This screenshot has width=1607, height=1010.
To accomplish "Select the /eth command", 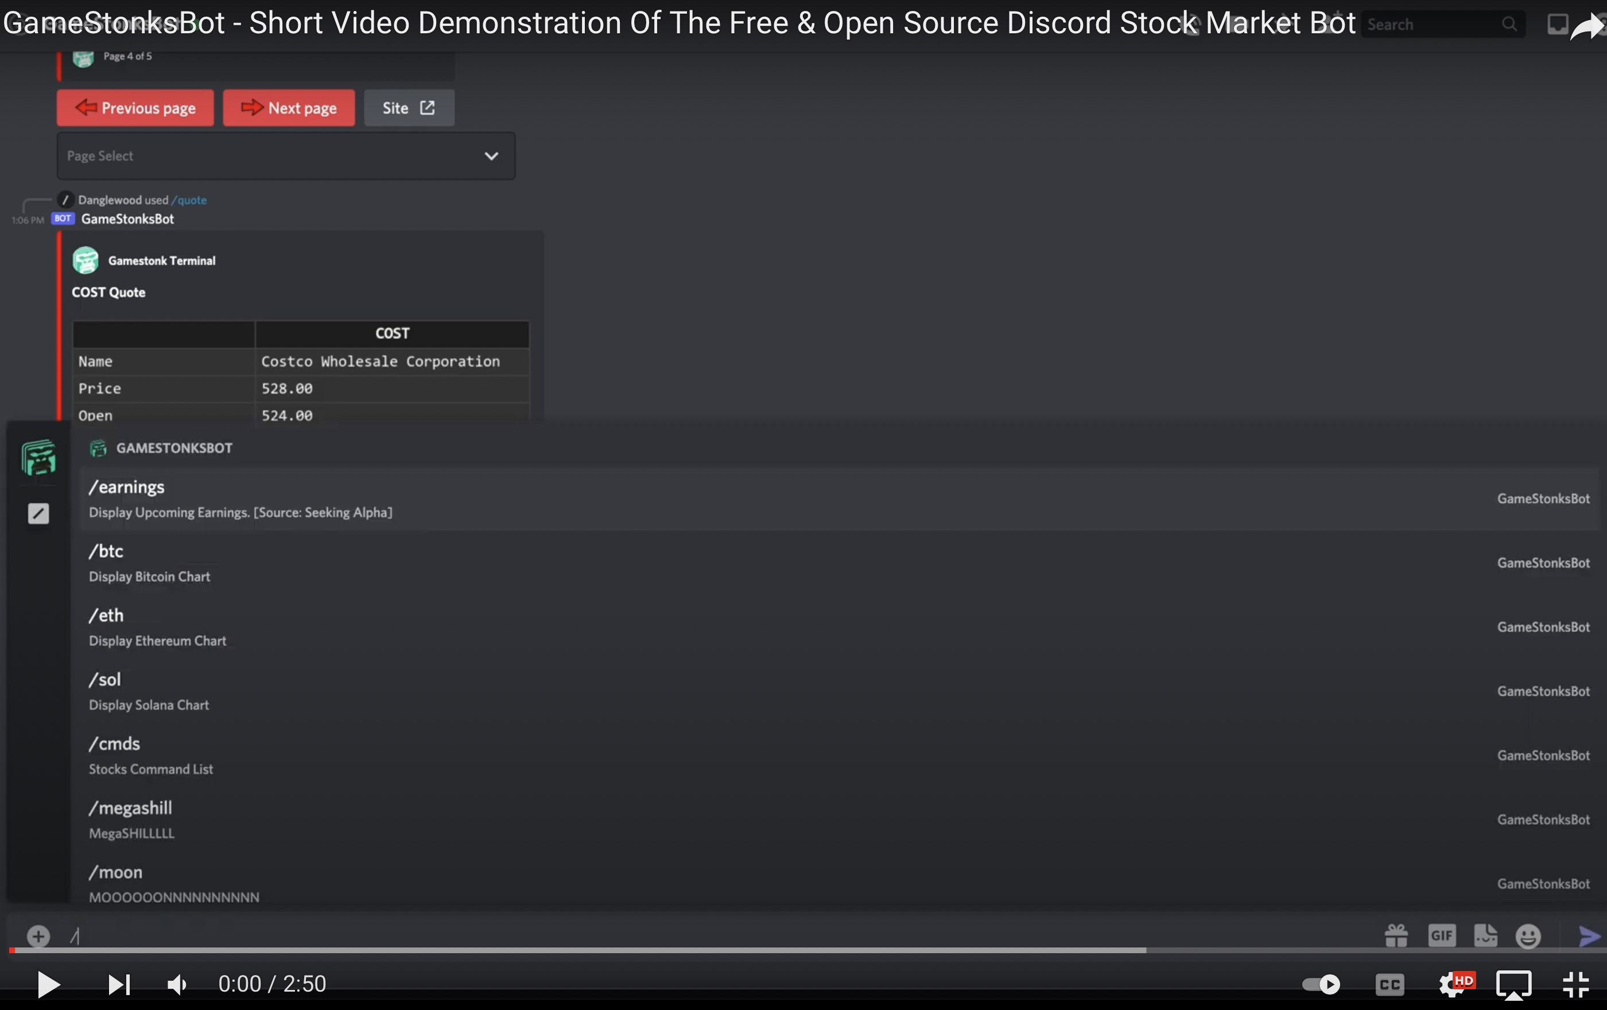I will pyautogui.click(x=839, y=627).
